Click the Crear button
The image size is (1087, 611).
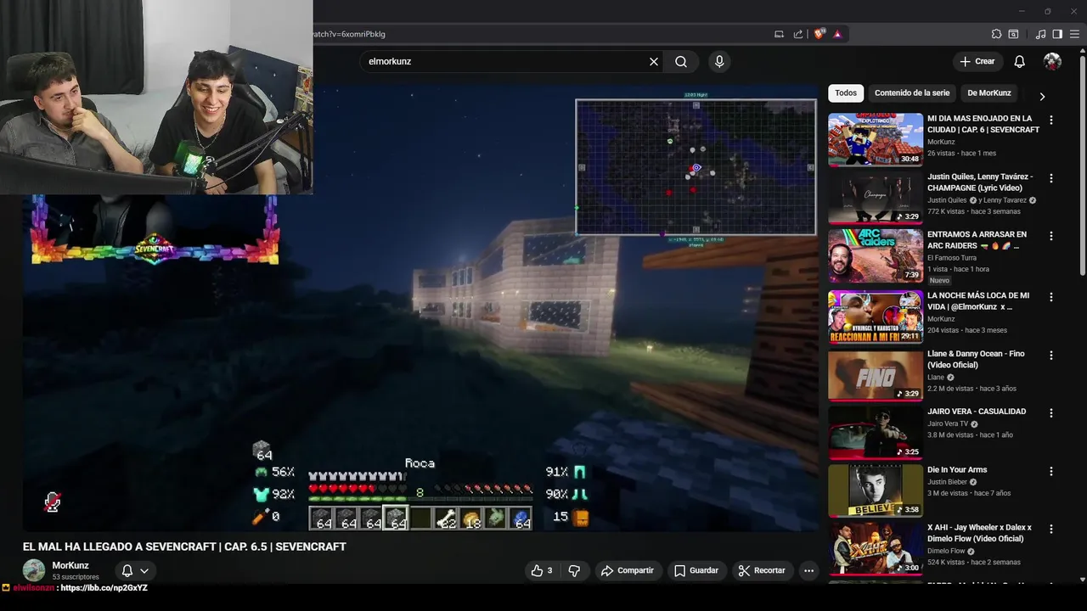[x=977, y=61]
